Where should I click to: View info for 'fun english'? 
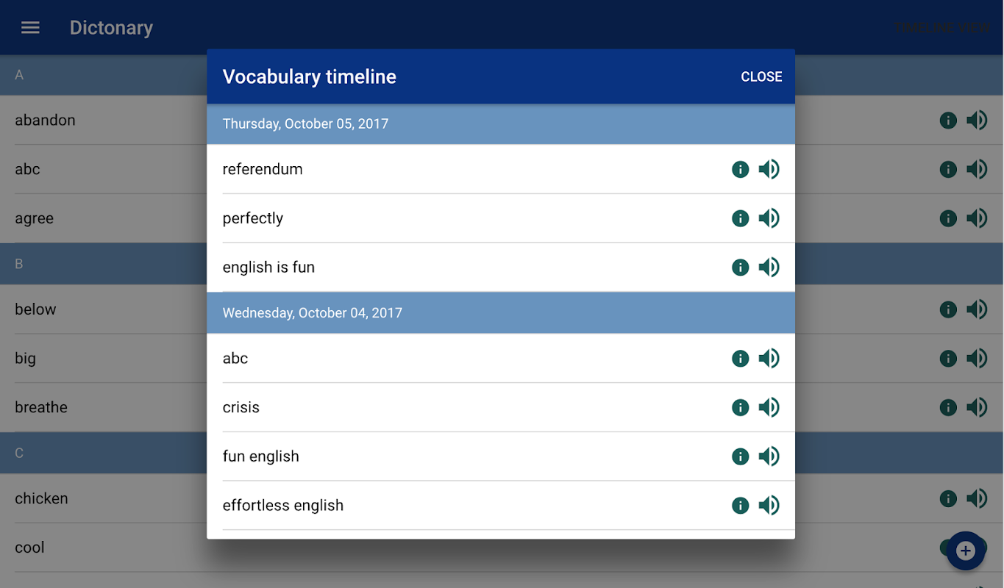pyautogui.click(x=740, y=456)
